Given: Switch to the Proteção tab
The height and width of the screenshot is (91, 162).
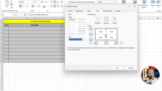Looking at the screenshot, I should pos(118,11).
